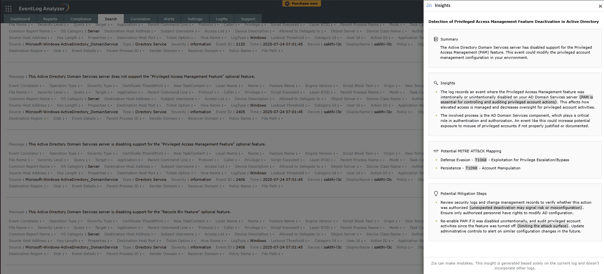Open the Support tab
The height and width of the screenshot is (274, 604).
coord(248,19)
